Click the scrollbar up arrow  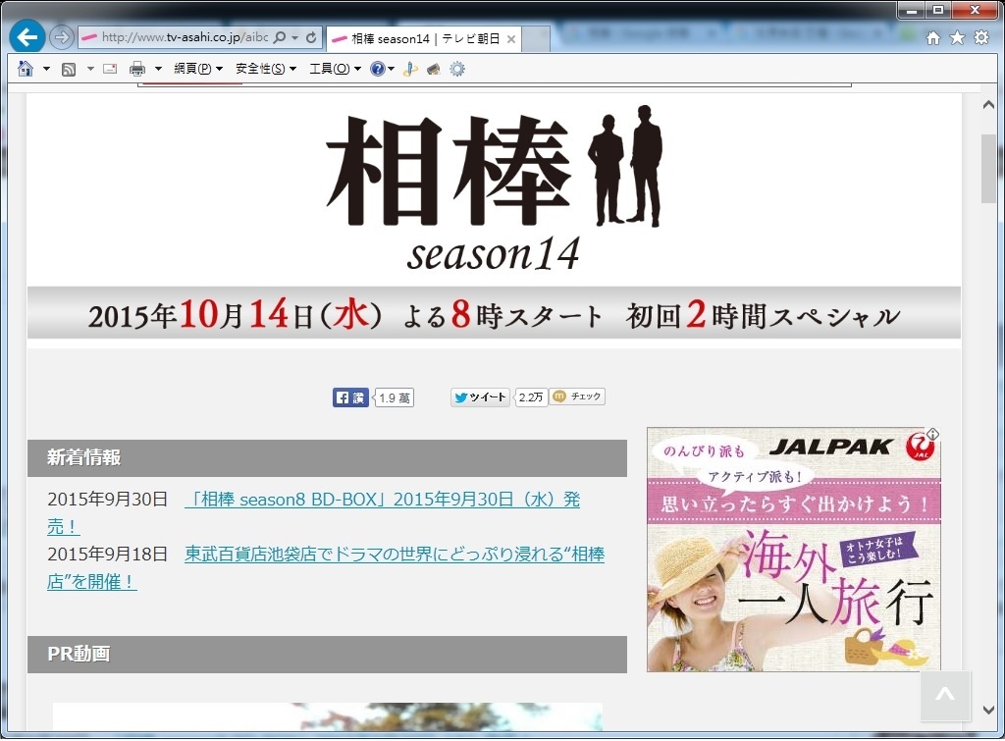coord(988,104)
